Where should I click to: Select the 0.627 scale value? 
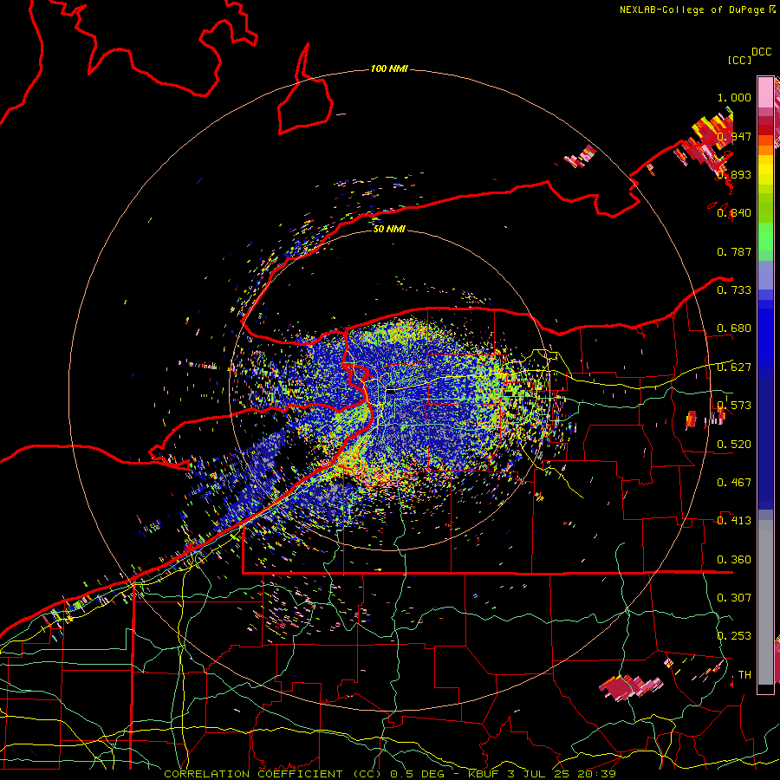click(x=734, y=367)
